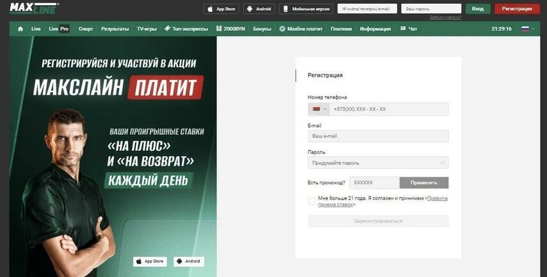The width and height of the screenshot is (547, 277).
Task: Click the App Store badge on the banner
Action: click(150, 261)
